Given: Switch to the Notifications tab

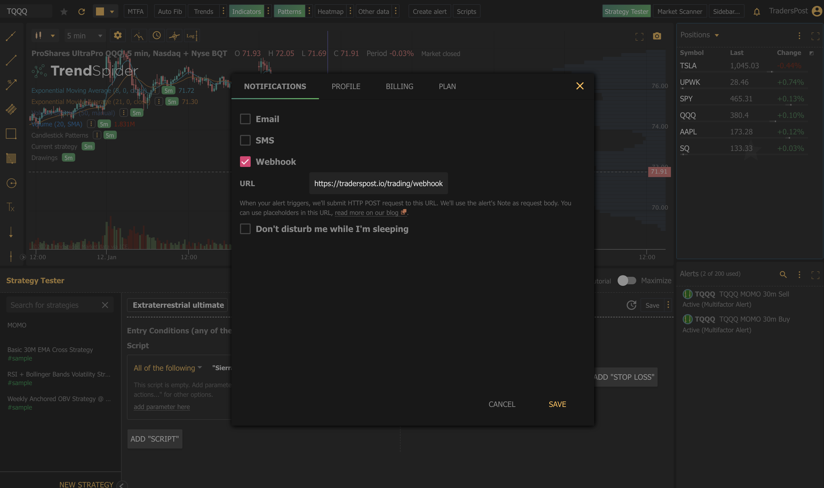Looking at the screenshot, I should point(275,86).
